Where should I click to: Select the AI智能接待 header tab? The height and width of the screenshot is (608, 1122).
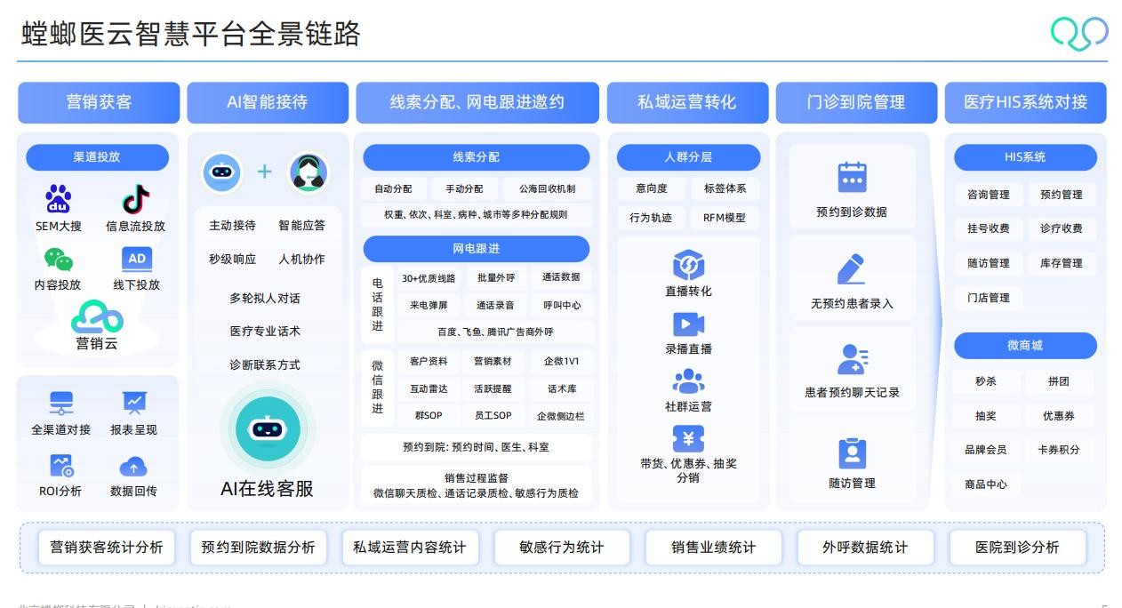267,102
